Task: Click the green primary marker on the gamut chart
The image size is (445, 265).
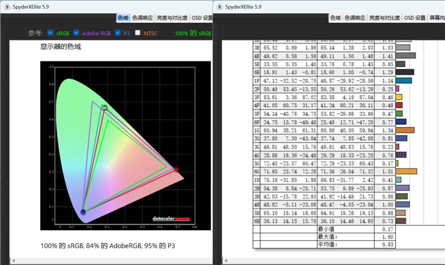Action: pos(105,108)
